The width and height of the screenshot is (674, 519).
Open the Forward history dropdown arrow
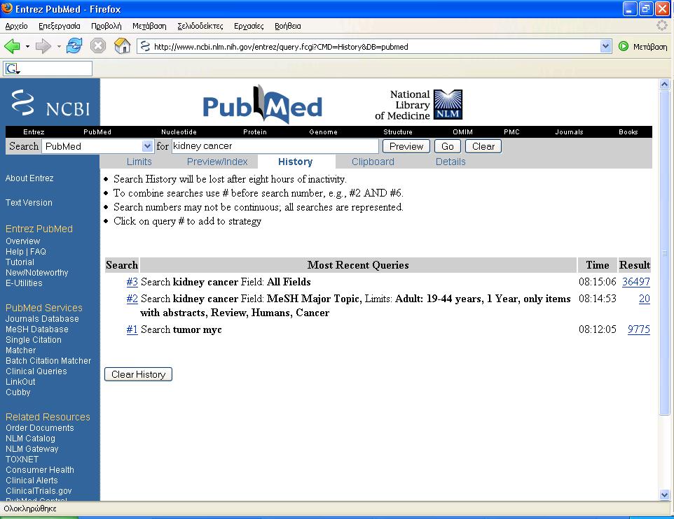[x=59, y=46]
